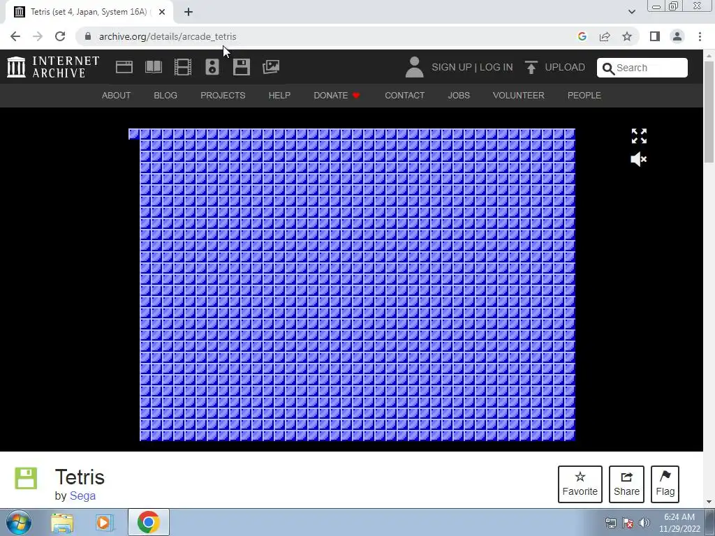Bookmark this tab with the star
715x536 pixels.
click(627, 36)
